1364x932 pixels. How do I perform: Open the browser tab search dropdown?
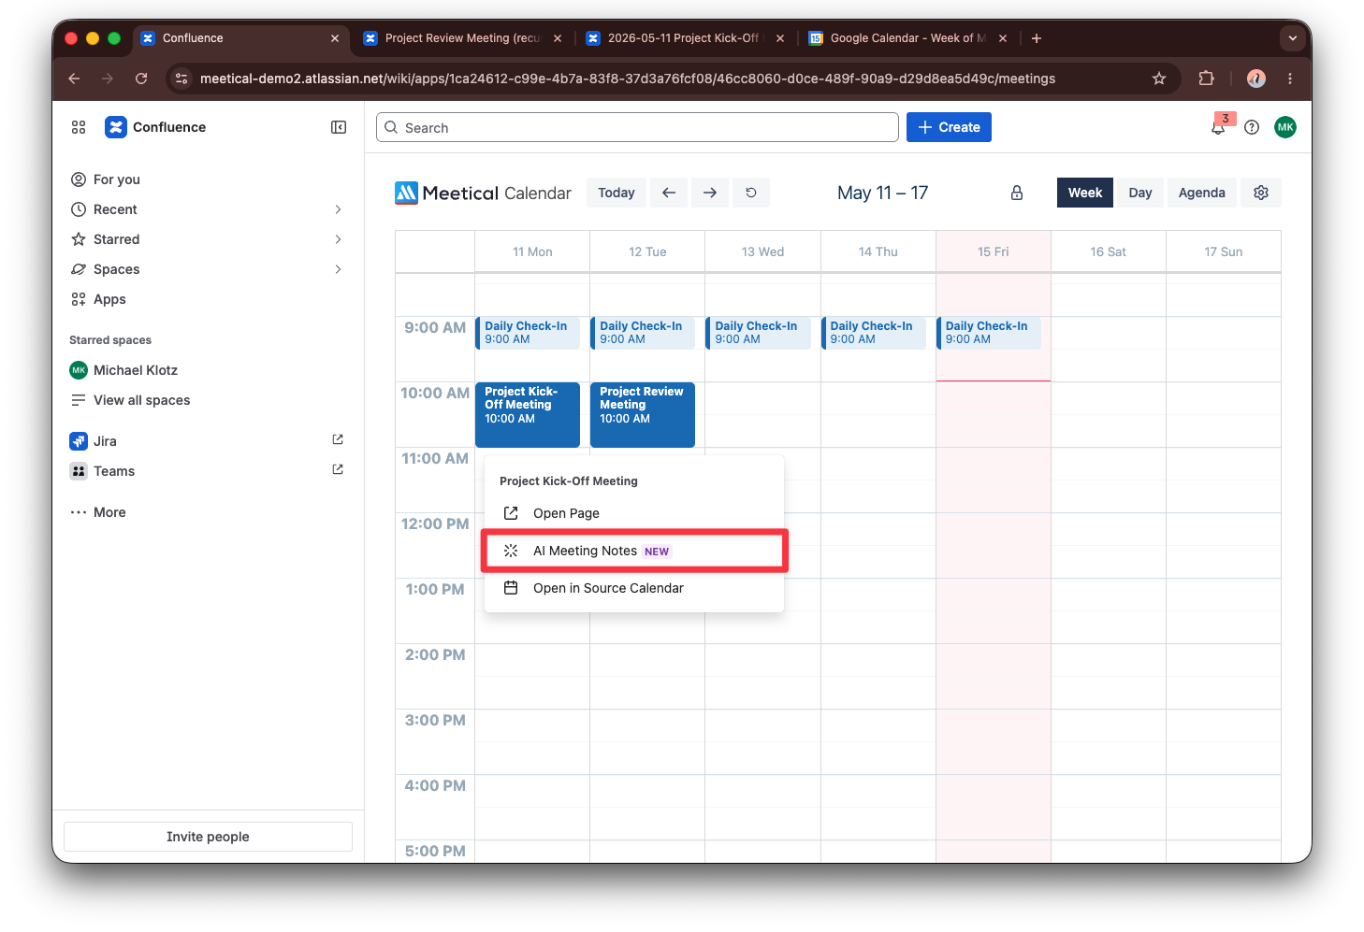[x=1292, y=38]
